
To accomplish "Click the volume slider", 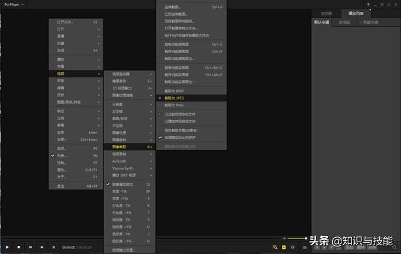I will click(296, 238).
